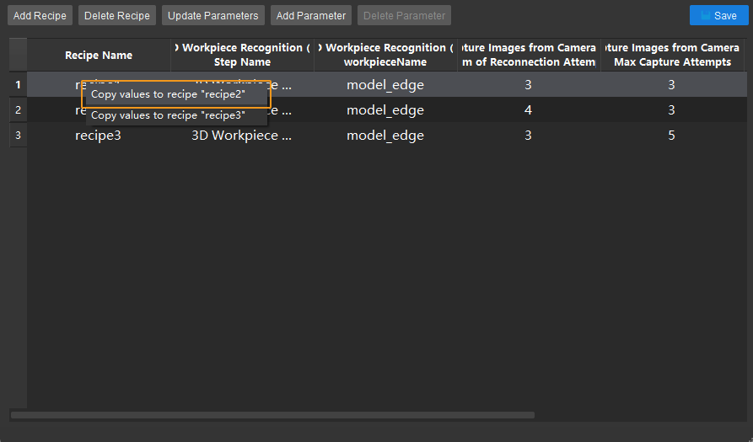Click the Add Recipe button
The width and height of the screenshot is (753, 442).
point(40,16)
